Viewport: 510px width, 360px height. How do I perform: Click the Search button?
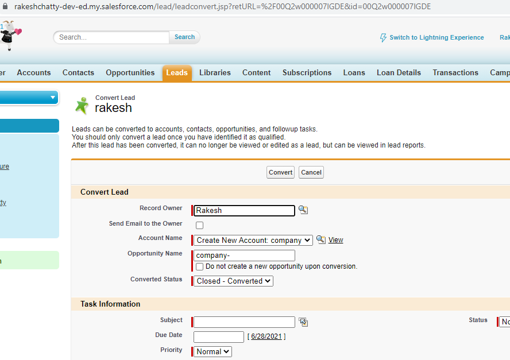tap(184, 37)
